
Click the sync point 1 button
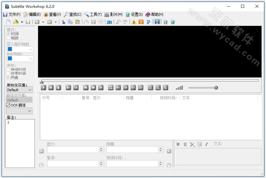(x=150, y=87)
